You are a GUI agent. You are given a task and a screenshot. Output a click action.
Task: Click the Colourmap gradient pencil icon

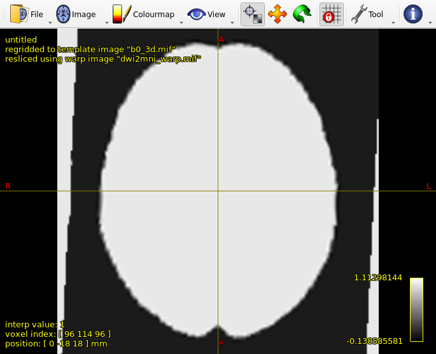(122, 14)
